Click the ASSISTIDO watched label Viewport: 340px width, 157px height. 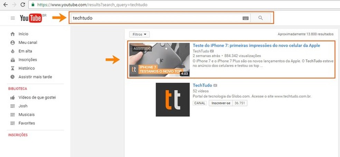(x=142, y=49)
